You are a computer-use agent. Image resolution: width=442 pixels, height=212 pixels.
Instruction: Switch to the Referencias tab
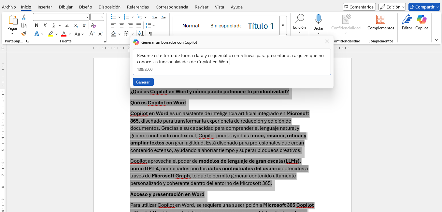coord(138,7)
